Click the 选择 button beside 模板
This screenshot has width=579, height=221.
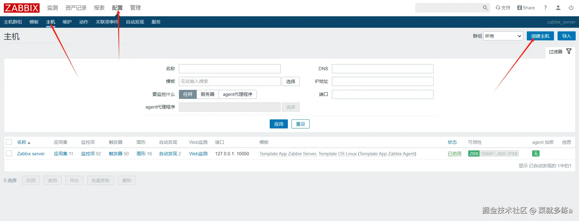(x=291, y=81)
